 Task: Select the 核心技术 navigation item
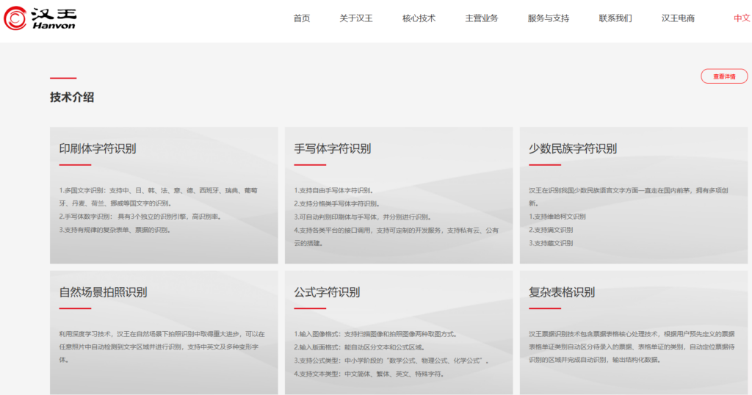coord(419,18)
